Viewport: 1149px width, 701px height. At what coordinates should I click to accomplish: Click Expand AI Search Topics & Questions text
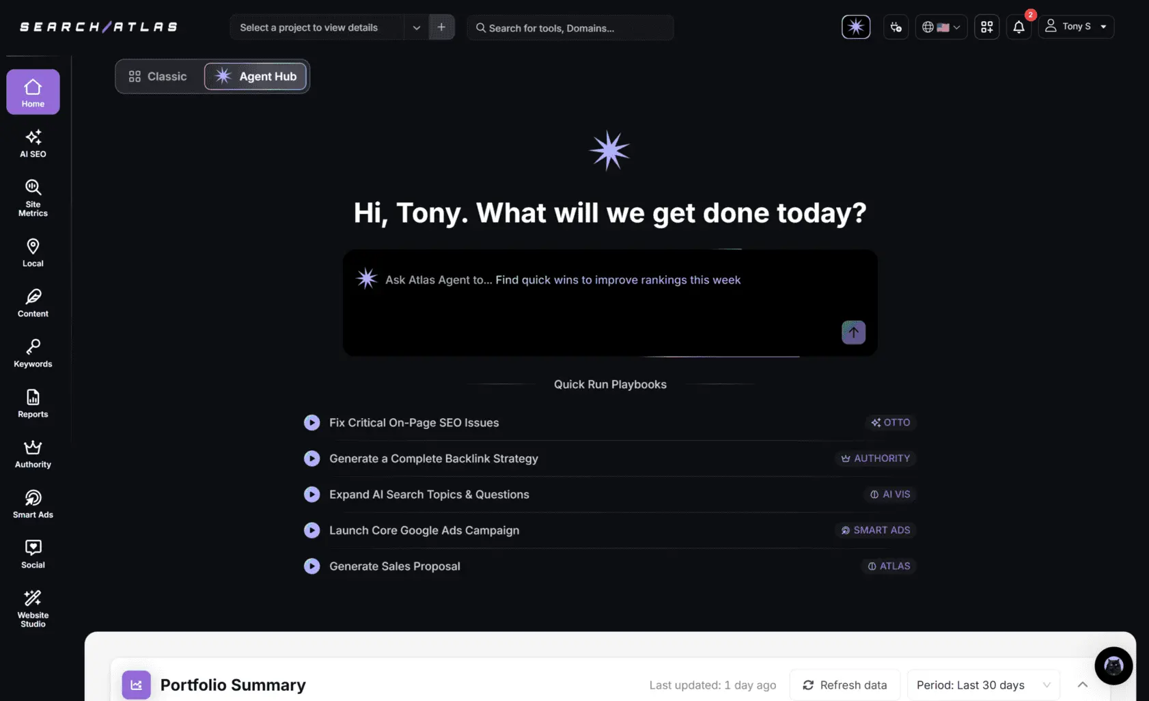429,494
